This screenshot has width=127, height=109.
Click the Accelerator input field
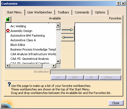click(86, 72)
